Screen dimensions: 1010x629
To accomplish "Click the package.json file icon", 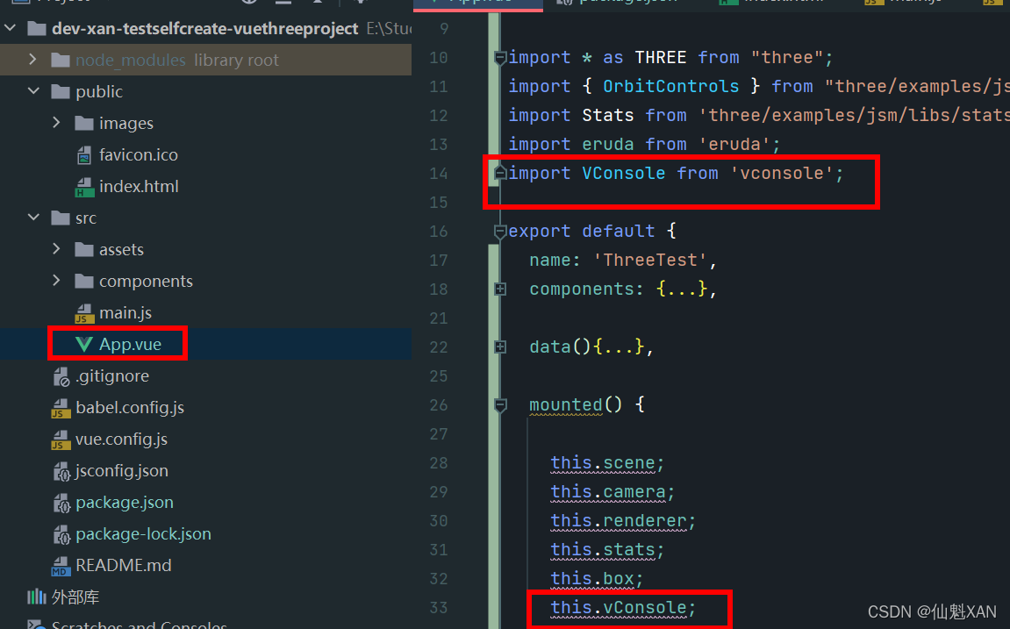I will tap(61, 502).
